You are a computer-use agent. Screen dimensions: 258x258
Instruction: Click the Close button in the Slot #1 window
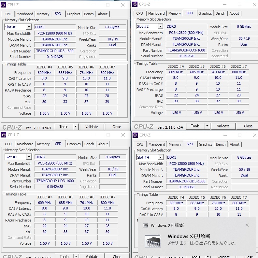117,126
